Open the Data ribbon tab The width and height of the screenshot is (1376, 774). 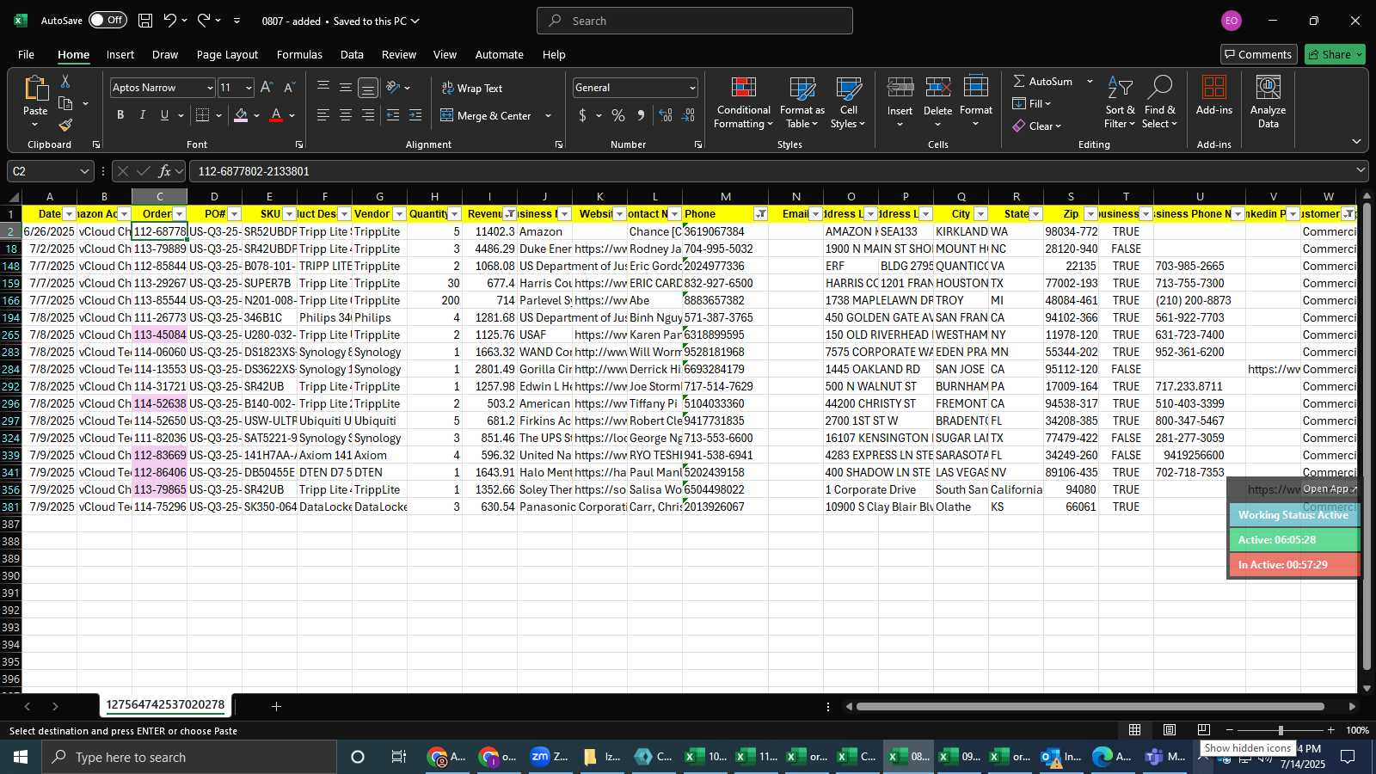352,54
